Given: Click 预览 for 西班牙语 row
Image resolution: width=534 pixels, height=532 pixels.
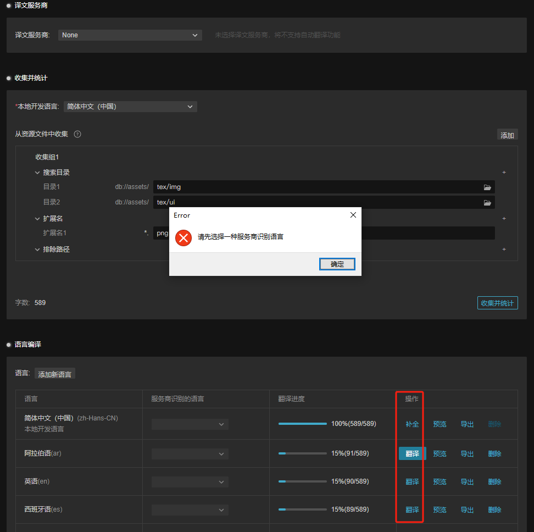Looking at the screenshot, I should pyautogui.click(x=440, y=509).
